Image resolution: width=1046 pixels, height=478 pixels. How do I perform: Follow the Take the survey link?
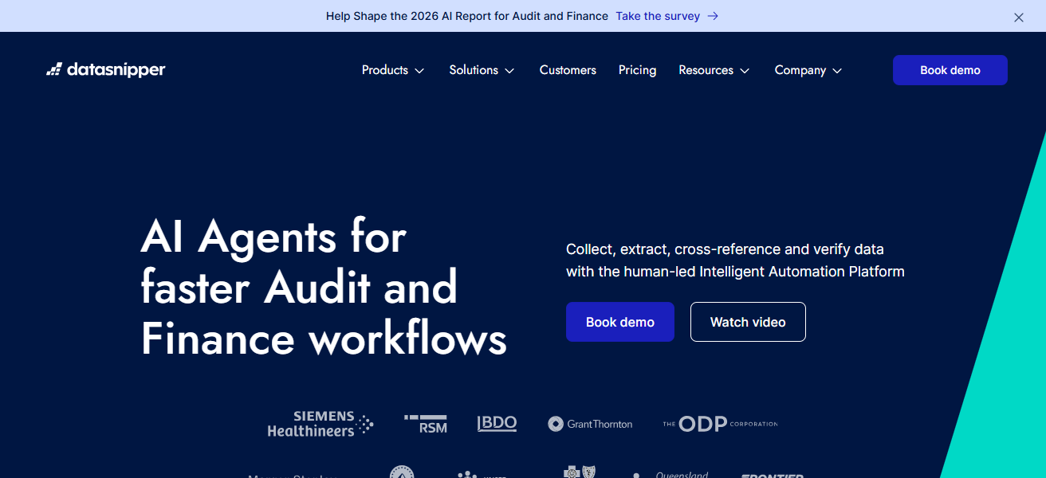pos(658,16)
